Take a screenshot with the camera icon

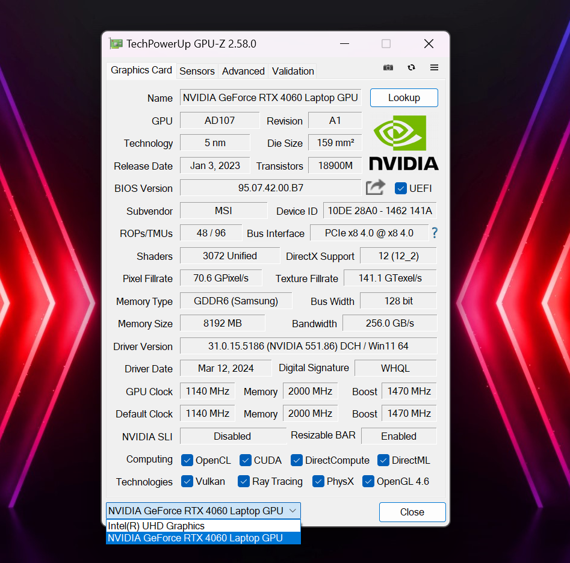(x=388, y=67)
